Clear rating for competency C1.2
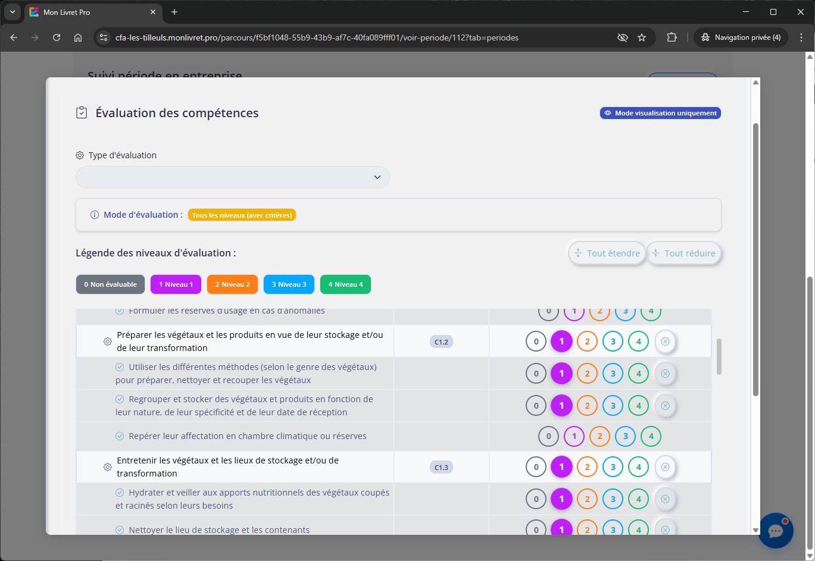The width and height of the screenshot is (815, 561). tap(665, 341)
